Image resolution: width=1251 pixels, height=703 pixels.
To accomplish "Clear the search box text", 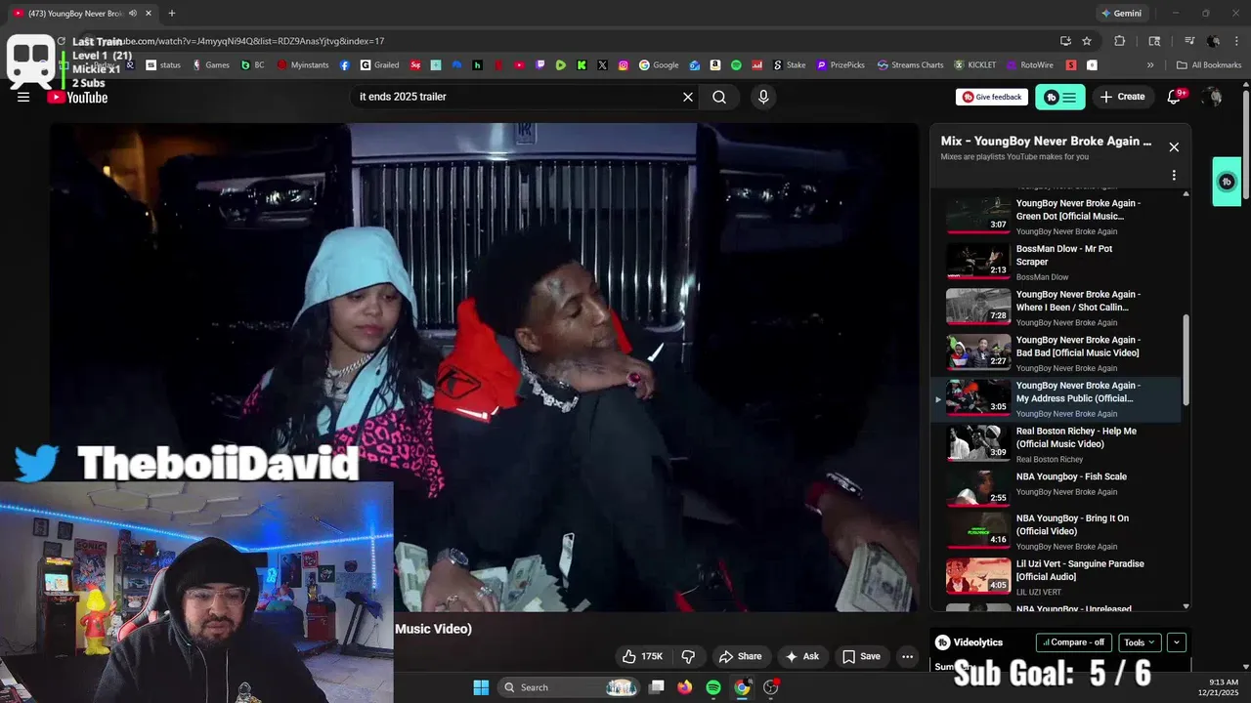I will (688, 97).
